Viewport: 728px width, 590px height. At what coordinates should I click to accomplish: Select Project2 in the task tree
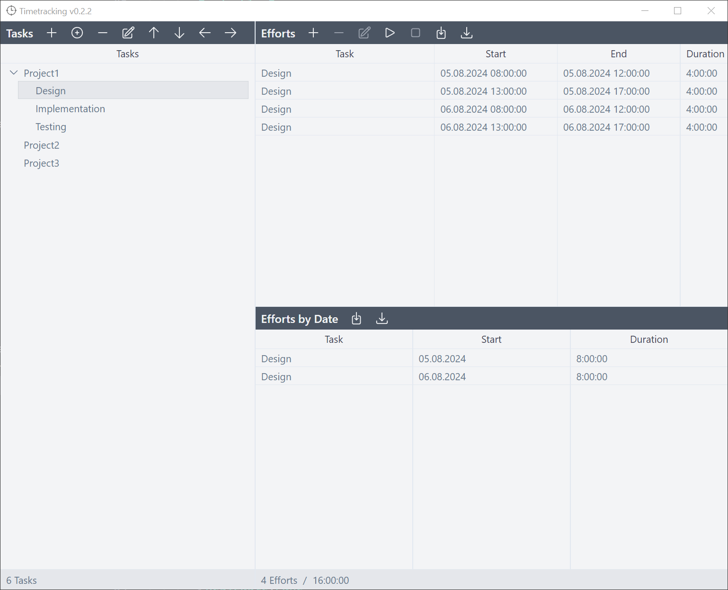coord(42,145)
